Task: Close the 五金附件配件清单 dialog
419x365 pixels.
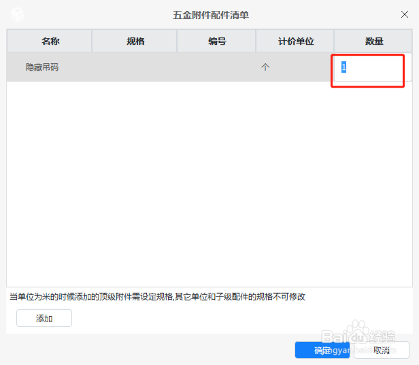Action: click(x=405, y=14)
